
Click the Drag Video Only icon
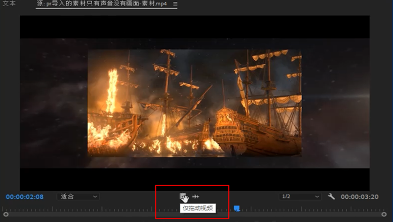coord(183,196)
